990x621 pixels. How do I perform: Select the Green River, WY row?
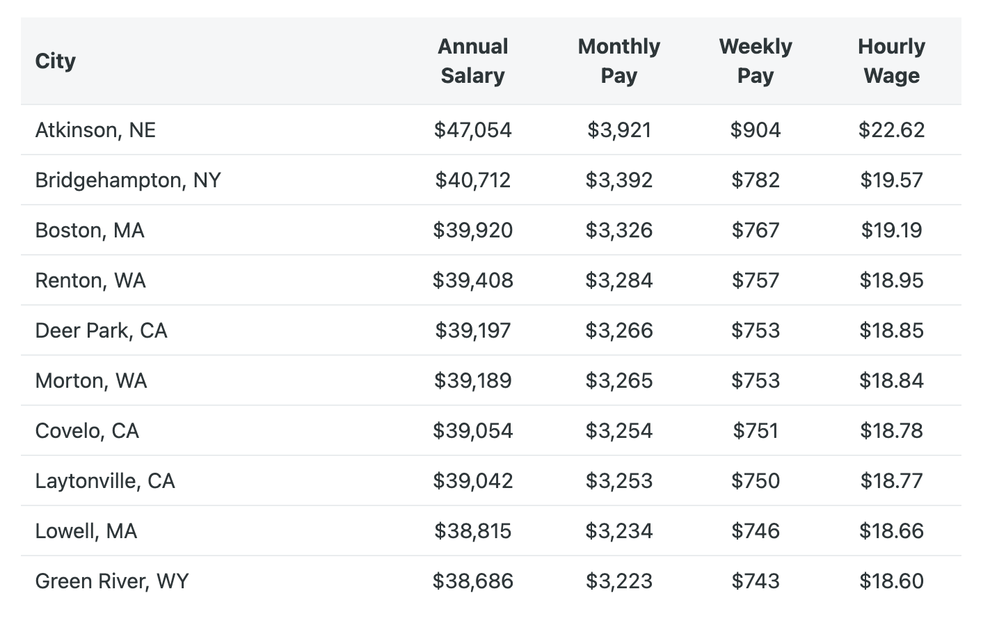click(x=491, y=581)
